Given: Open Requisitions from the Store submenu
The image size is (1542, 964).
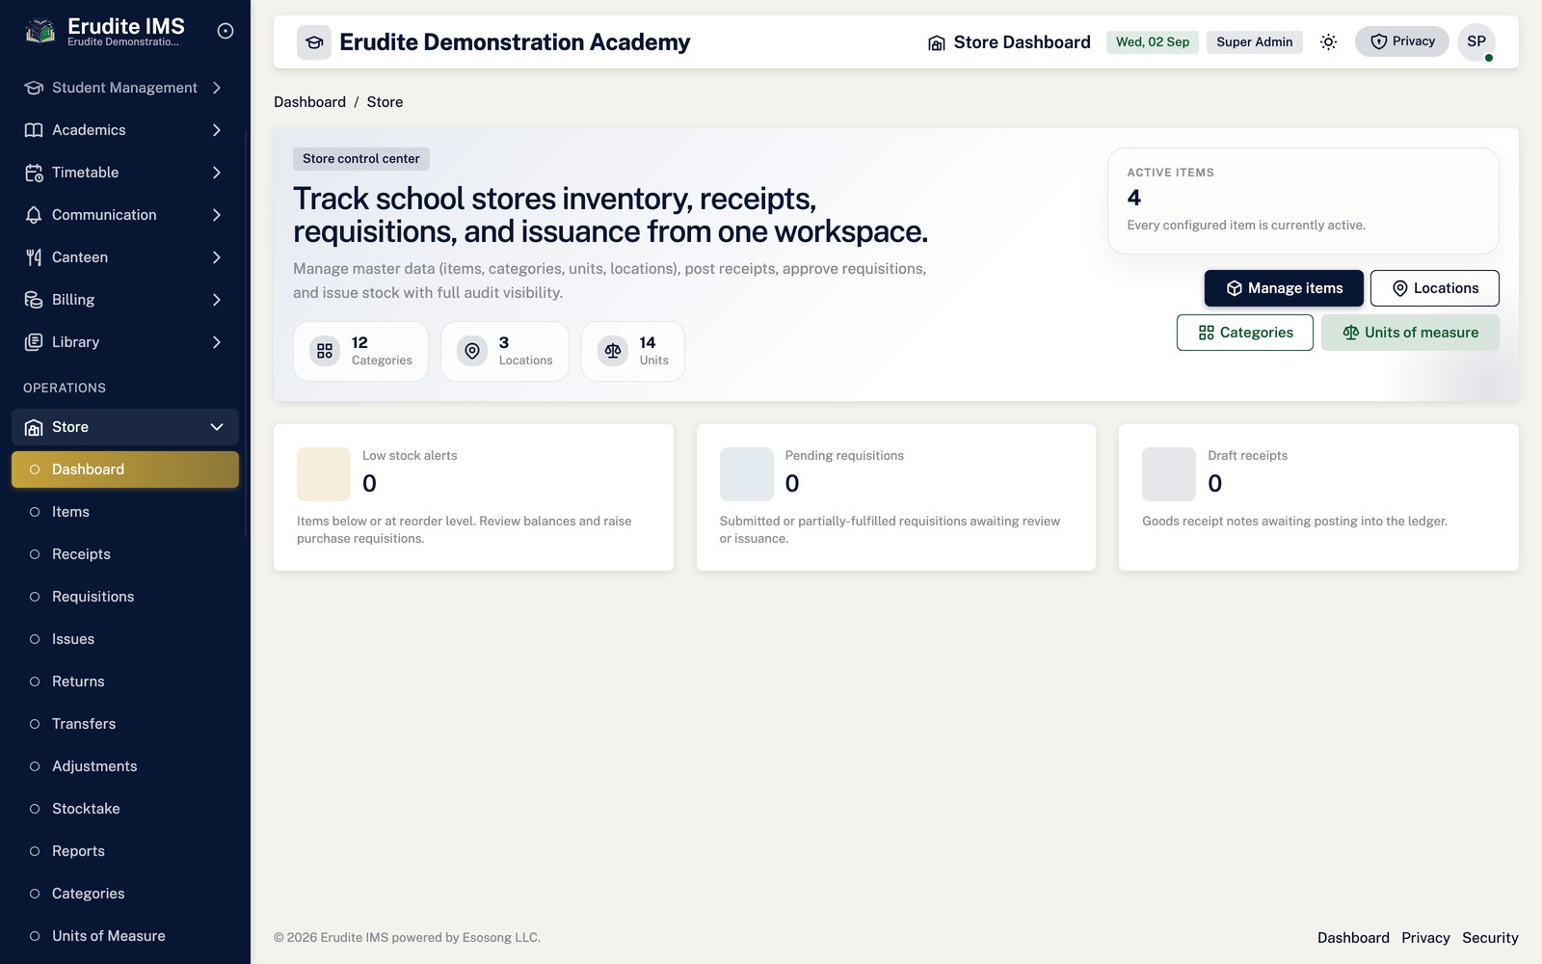Looking at the screenshot, I should point(125,597).
